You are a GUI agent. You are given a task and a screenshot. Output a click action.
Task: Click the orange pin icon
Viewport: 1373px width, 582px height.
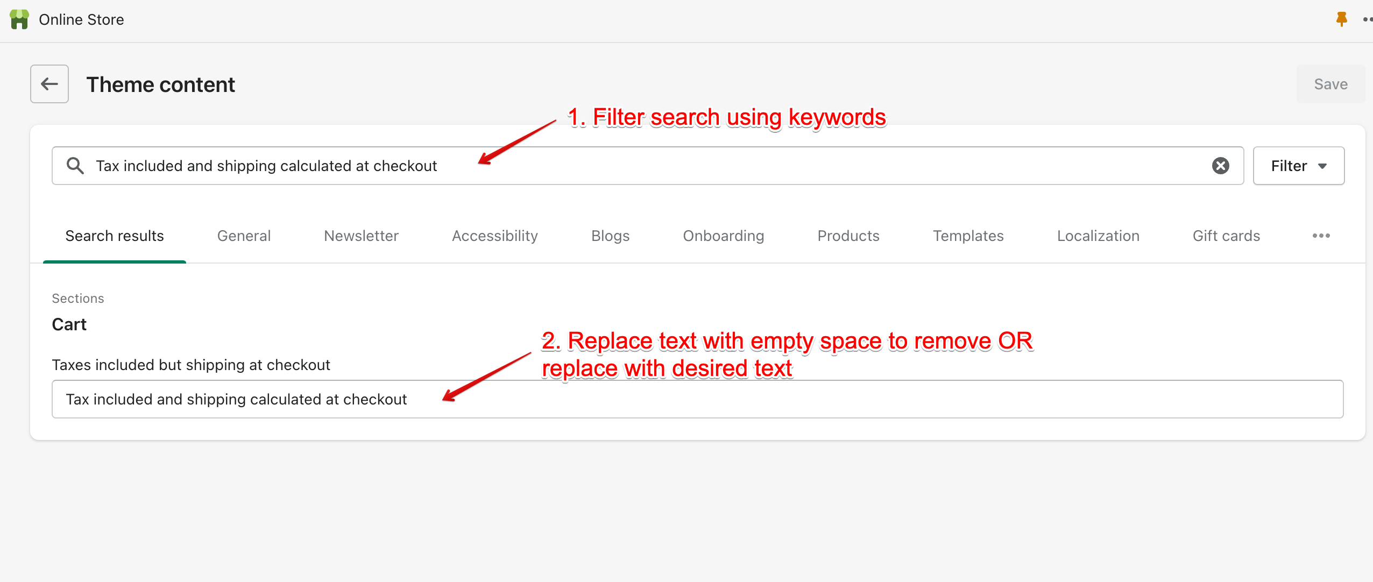(x=1341, y=19)
